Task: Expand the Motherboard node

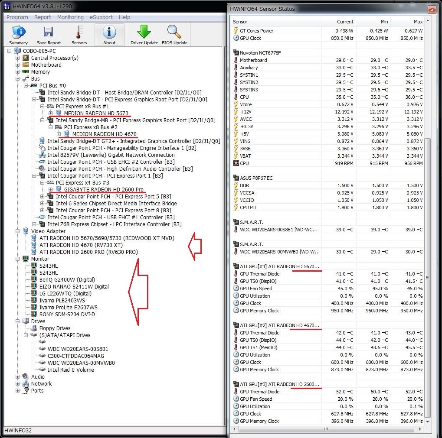Action: pyautogui.click(x=17, y=65)
